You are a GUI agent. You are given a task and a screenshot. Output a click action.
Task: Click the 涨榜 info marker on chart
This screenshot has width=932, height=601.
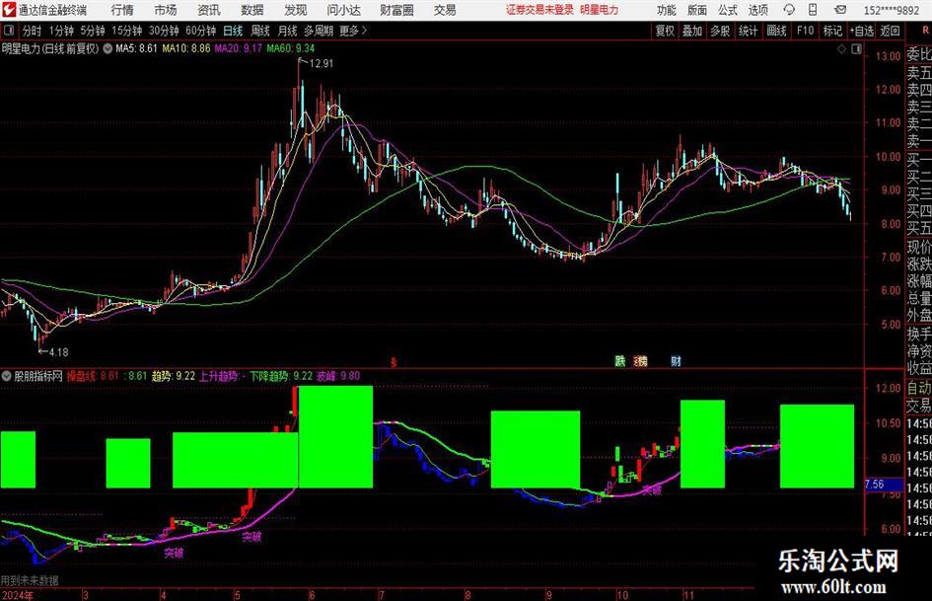(641, 360)
